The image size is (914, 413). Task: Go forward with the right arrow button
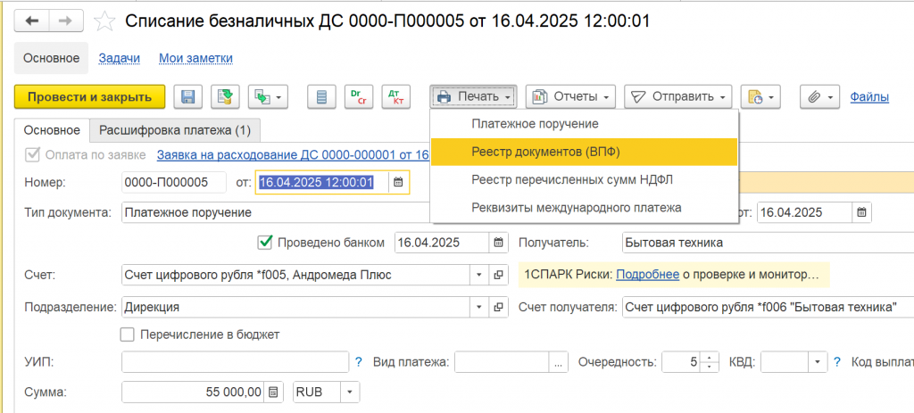[x=66, y=21]
